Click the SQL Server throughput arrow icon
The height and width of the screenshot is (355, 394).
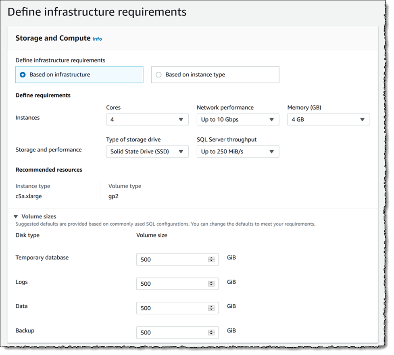click(271, 152)
